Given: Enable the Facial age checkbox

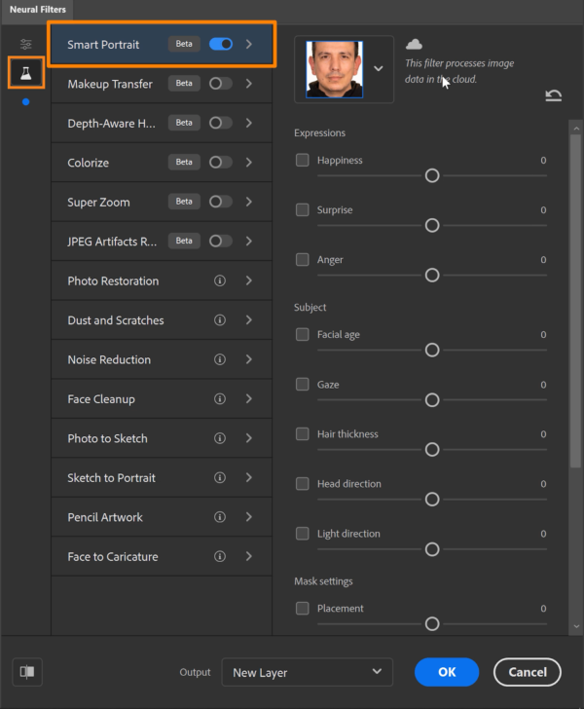Looking at the screenshot, I should point(303,335).
